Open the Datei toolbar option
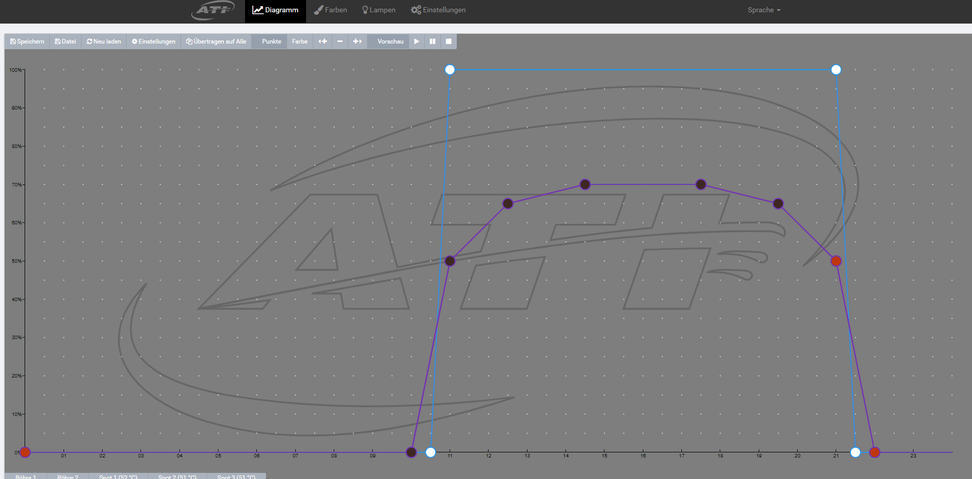Screen dimensions: 972x479 [66, 41]
